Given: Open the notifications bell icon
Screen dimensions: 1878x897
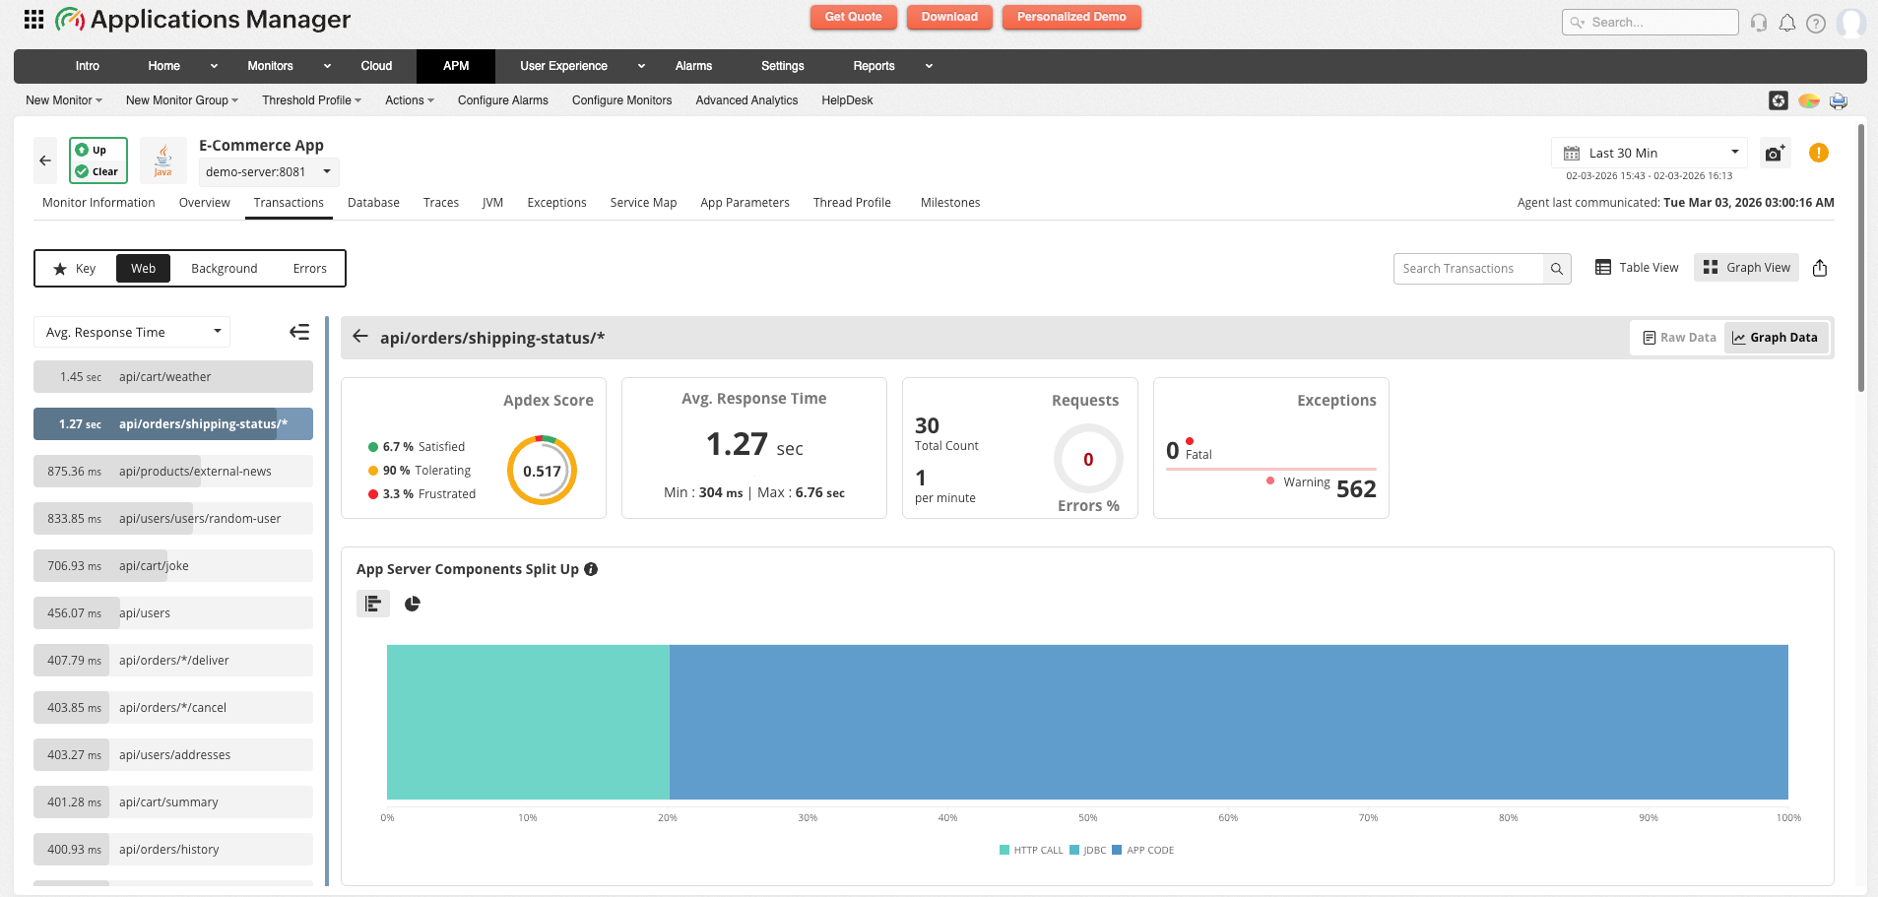Looking at the screenshot, I should (1787, 23).
